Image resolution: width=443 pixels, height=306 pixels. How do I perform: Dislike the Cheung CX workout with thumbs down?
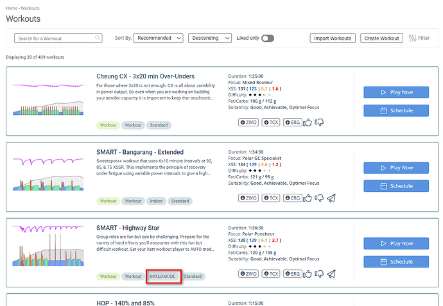tap(319, 122)
